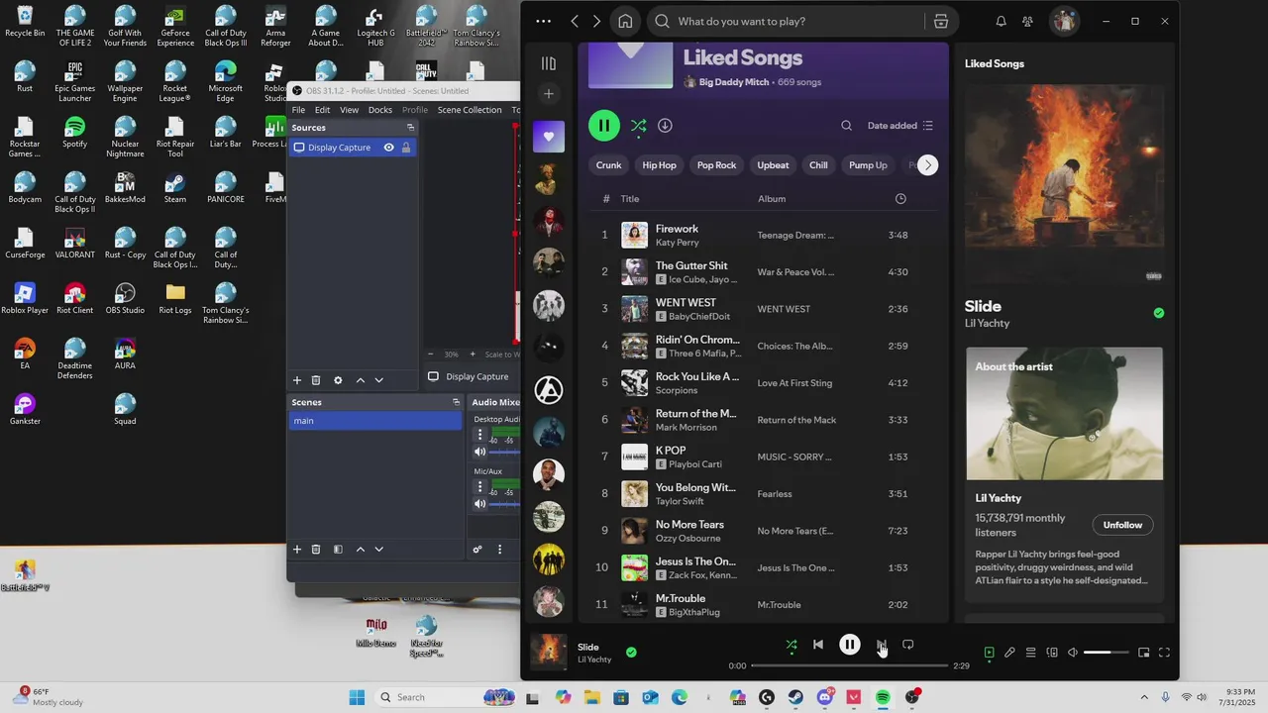The image size is (1268, 713).
Task: Open the Spotify profile avatar menu
Action: (x=1064, y=21)
